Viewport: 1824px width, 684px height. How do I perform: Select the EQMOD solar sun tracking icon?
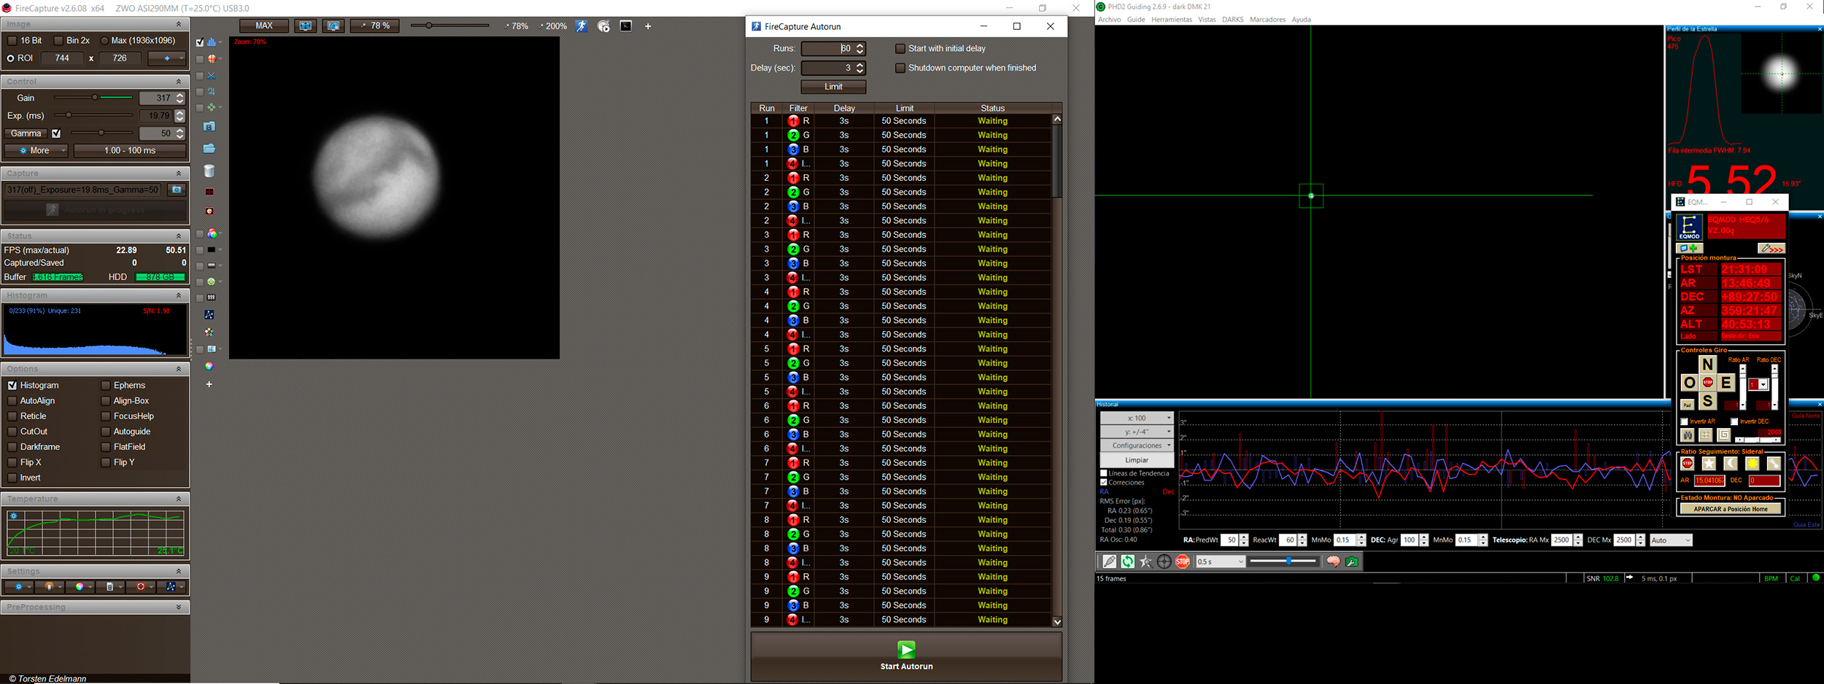click(x=1752, y=464)
